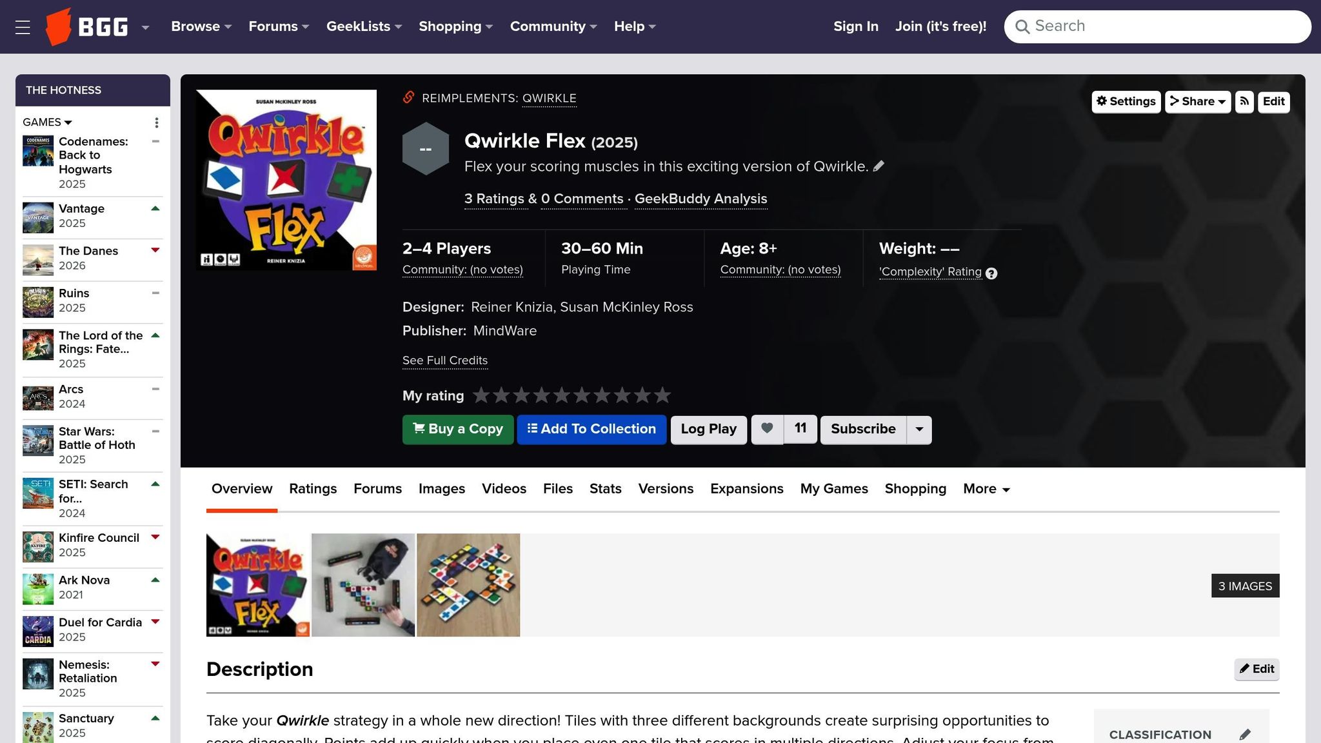
Task: Rate the game ten stars
Action: 662,395
